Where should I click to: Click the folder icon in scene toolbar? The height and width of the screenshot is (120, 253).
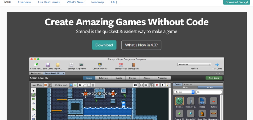pos(135,85)
